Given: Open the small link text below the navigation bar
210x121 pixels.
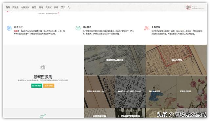Looking at the screenshot, I should (x=48, y=13).
